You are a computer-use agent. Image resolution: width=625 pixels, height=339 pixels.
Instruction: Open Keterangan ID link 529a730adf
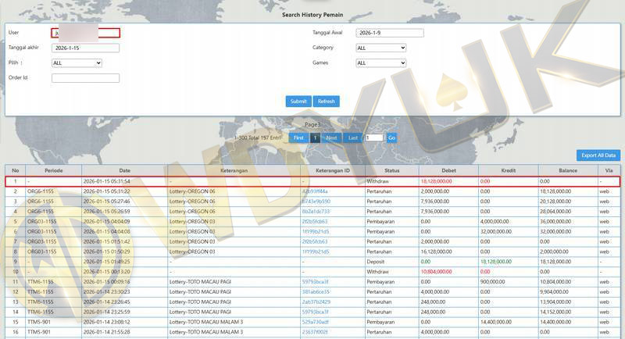coord(316,323)
